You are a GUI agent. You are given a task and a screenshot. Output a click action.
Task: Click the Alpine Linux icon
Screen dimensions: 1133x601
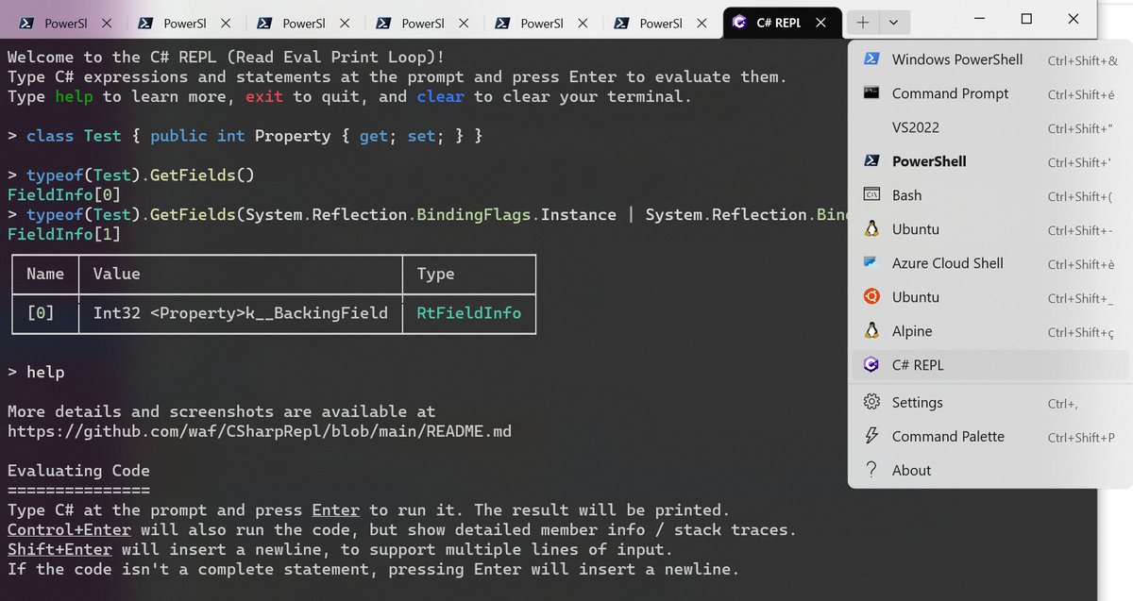(x=870, y=331)
